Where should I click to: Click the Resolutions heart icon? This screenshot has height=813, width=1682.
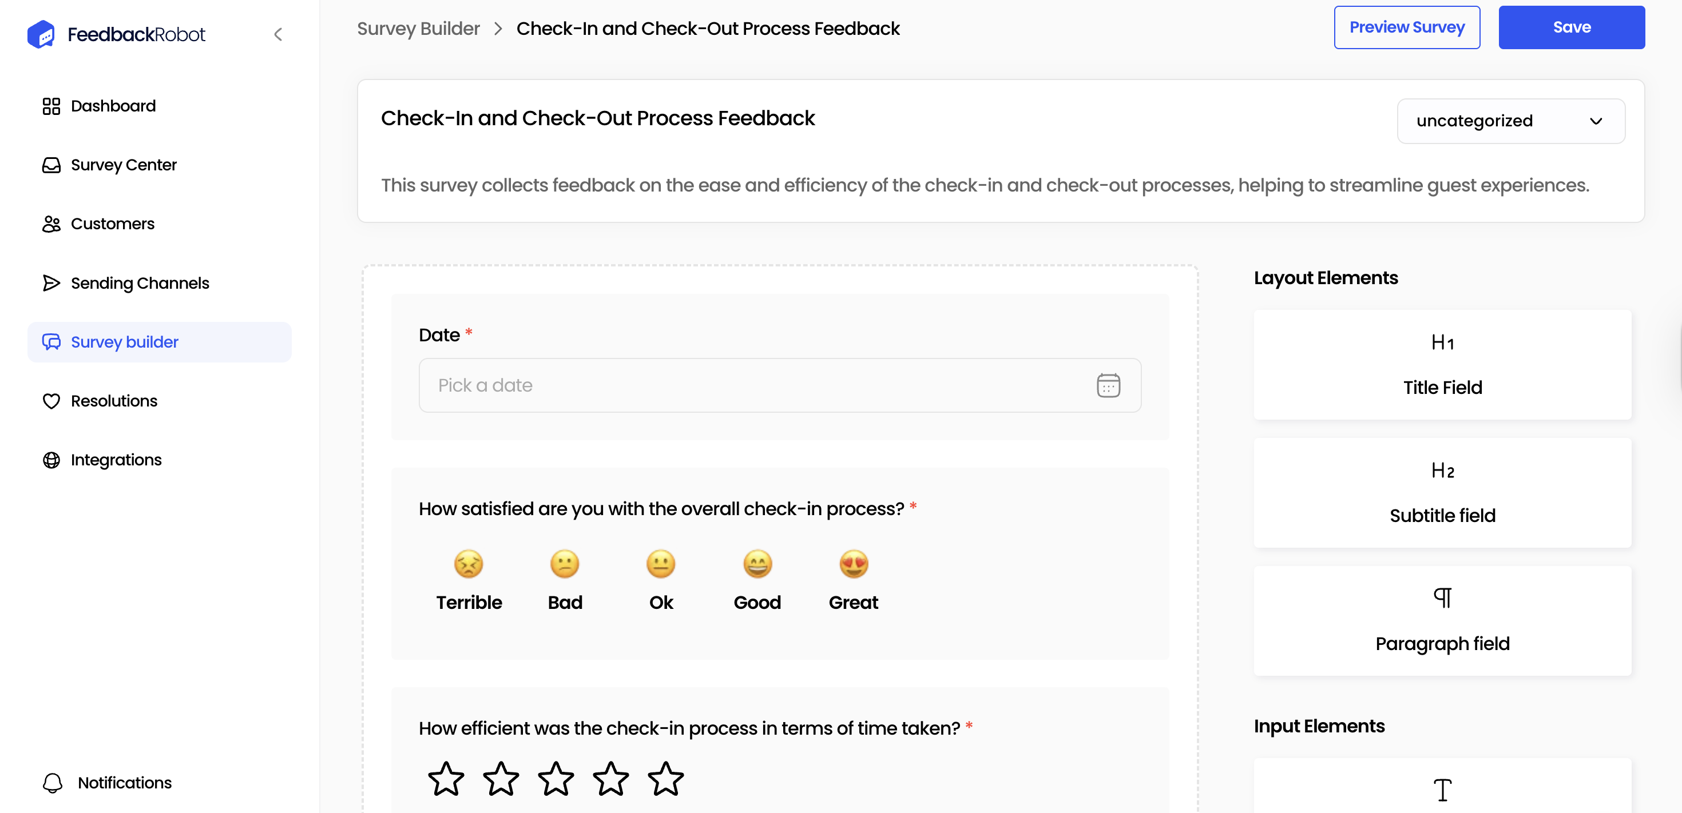[51, 401]
